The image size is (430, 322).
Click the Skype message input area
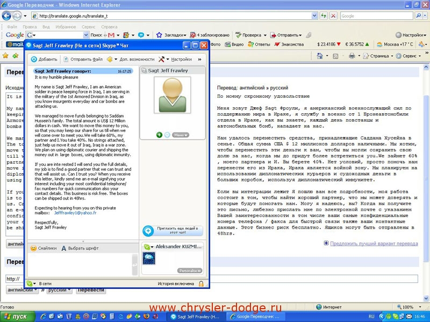[80, 265]
